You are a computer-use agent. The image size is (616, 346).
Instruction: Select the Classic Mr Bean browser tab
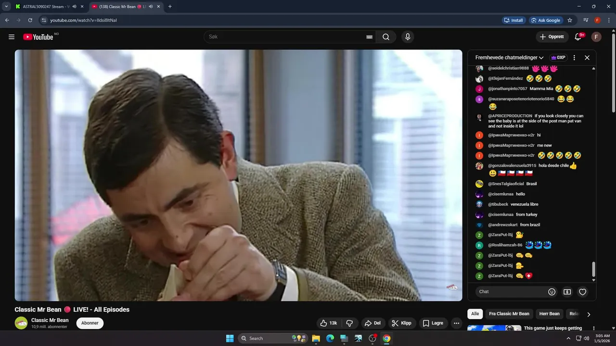[122, 7]
